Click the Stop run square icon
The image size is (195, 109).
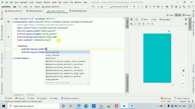click(x=162, y=7)
